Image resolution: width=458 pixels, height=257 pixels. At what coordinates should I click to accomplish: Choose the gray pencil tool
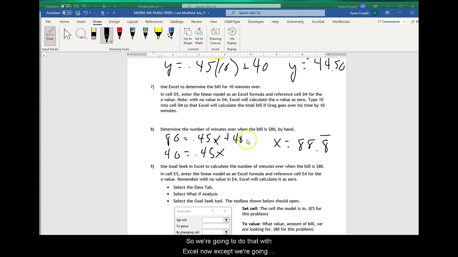pos(145,34)
